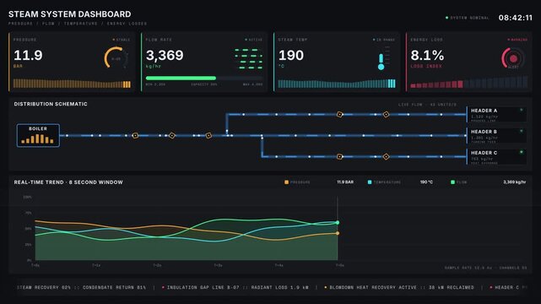Click the Loss Index label

click(426, 66)
